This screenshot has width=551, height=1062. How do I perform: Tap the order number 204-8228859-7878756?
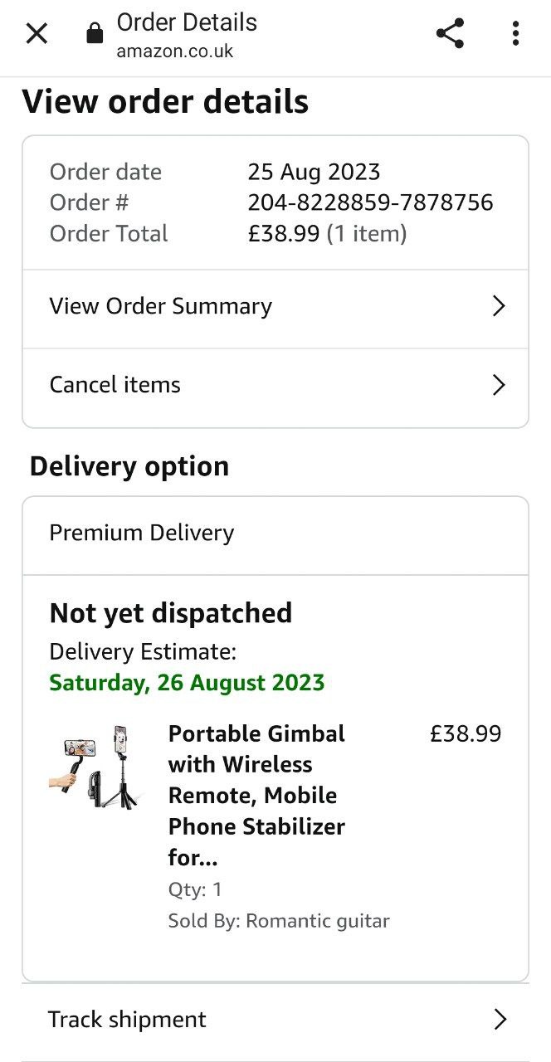click(370, 202)
